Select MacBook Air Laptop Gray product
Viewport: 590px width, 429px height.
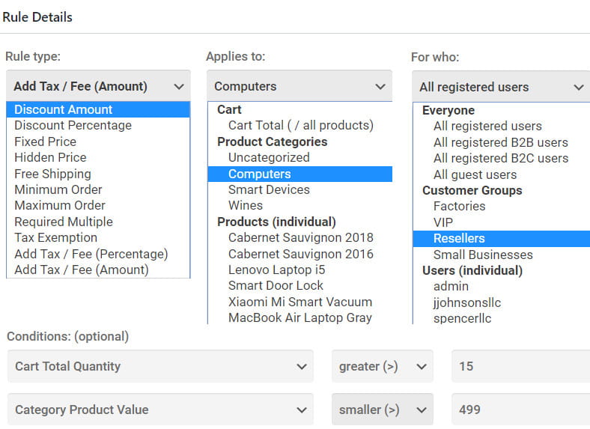pyautogui.click(x=299, y=317)
